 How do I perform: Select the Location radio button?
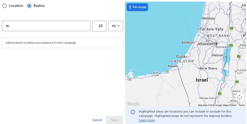click(5, 6)
